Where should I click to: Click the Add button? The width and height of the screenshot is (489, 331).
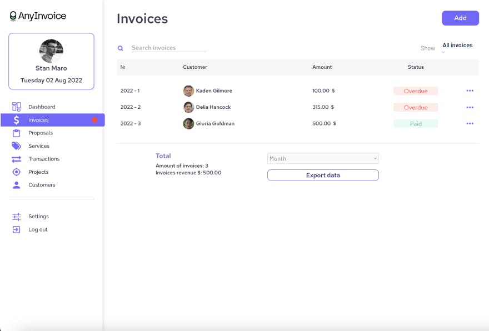point(460,18)
